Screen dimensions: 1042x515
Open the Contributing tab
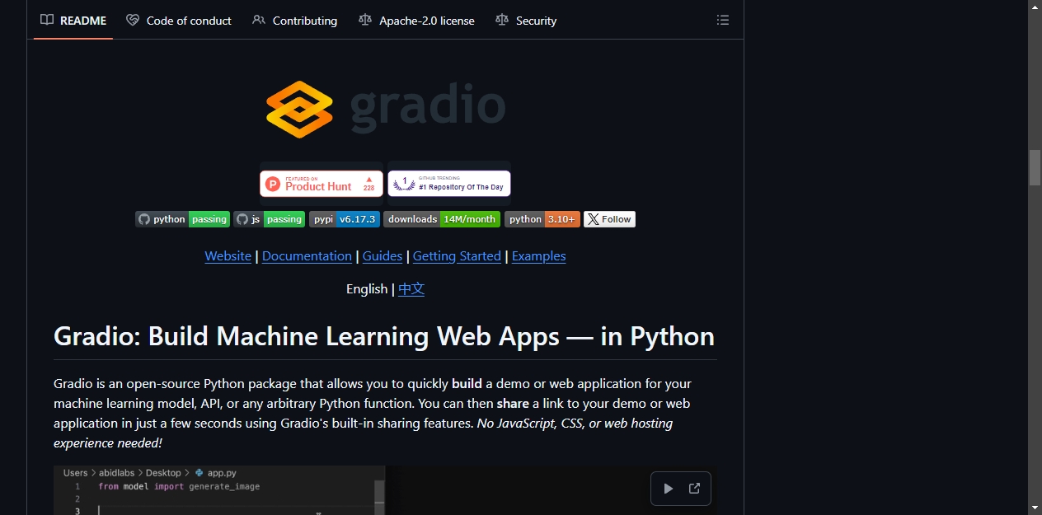(x=295, y=21)
